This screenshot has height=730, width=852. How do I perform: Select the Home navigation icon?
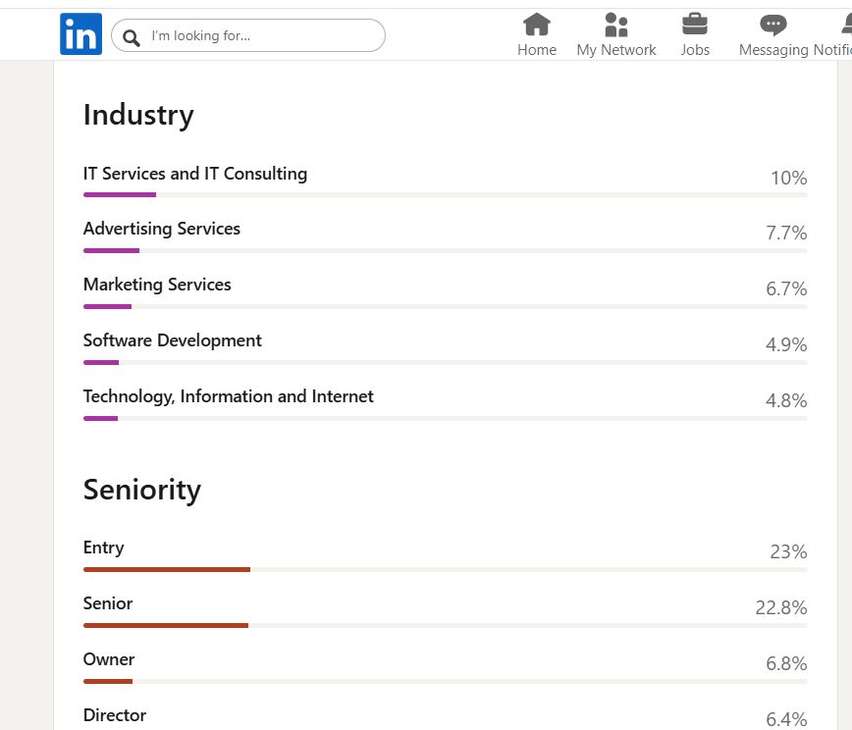click(536, 25)
